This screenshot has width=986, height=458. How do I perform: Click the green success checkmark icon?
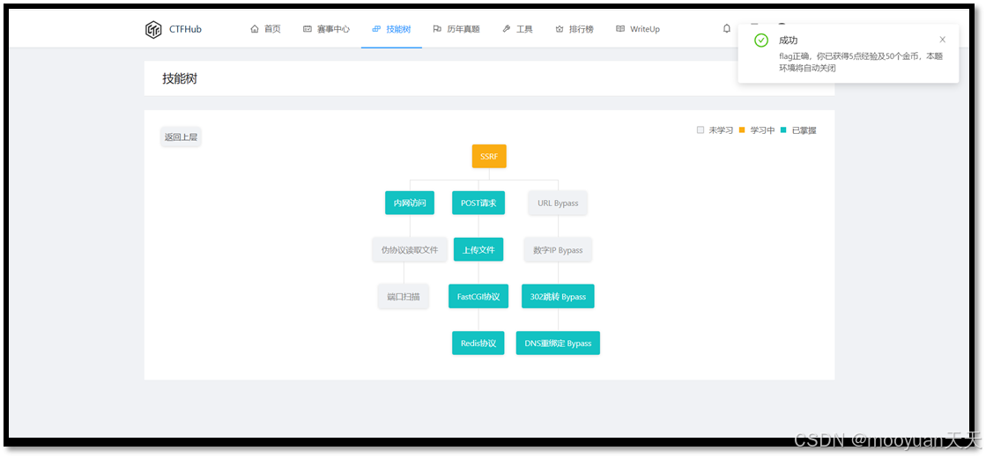click(761, 41)
